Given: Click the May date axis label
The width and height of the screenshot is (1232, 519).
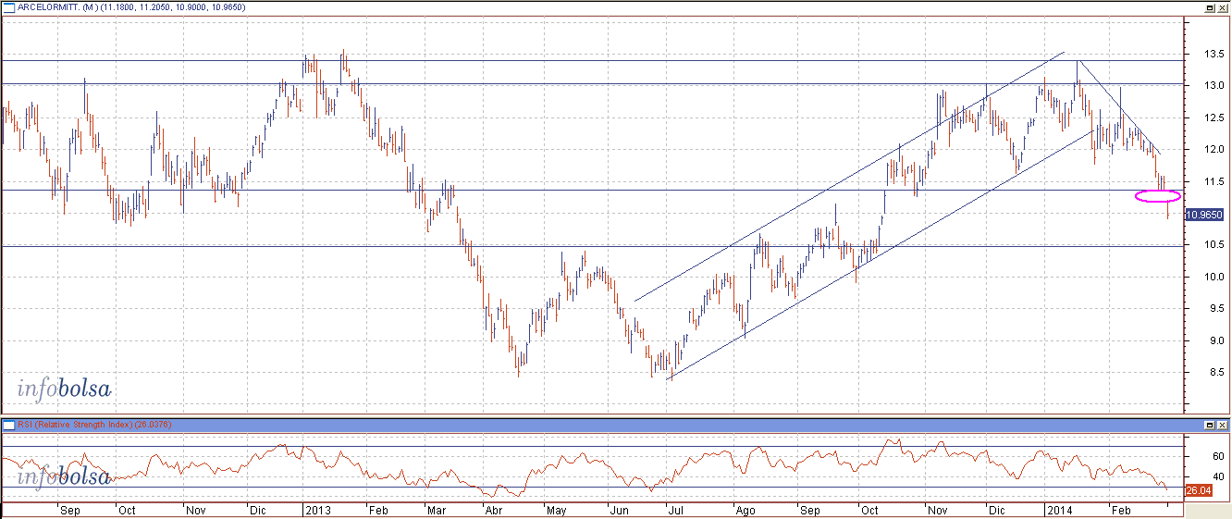Looking at the screenshot, I should 558,510.
